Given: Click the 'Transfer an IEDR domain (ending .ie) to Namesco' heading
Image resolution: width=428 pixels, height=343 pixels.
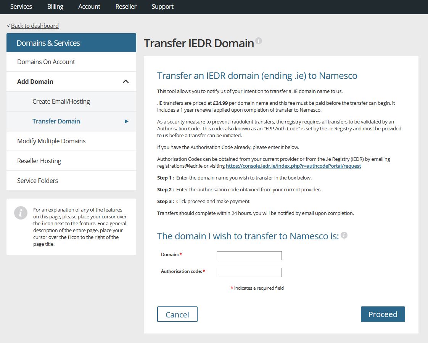Looking at the screenshot, I should point(257,75).
